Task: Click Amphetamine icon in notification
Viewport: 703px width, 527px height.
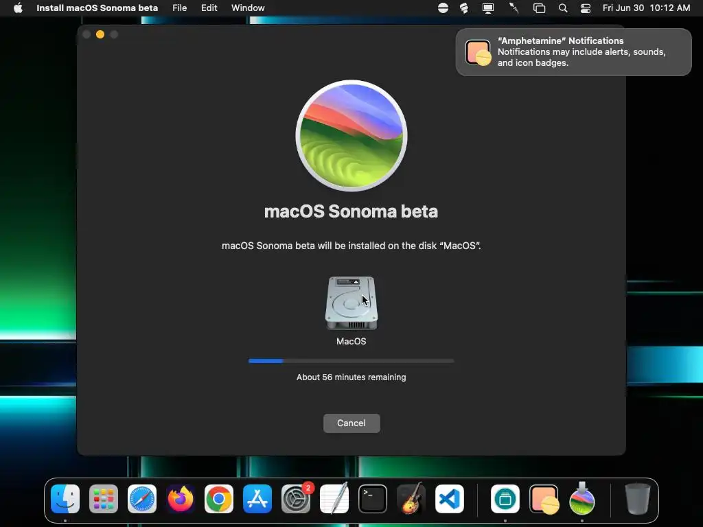Action: [478, 52]
